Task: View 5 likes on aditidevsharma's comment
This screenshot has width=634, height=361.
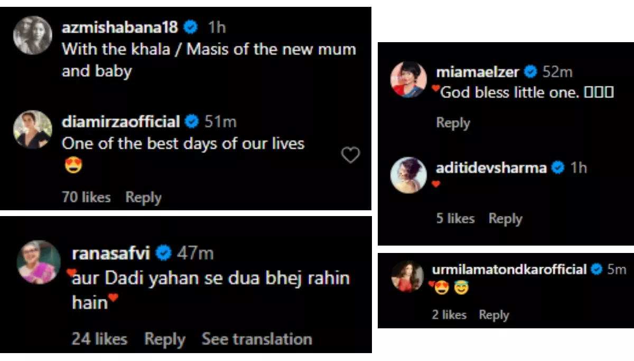Action: click(455, 218)
